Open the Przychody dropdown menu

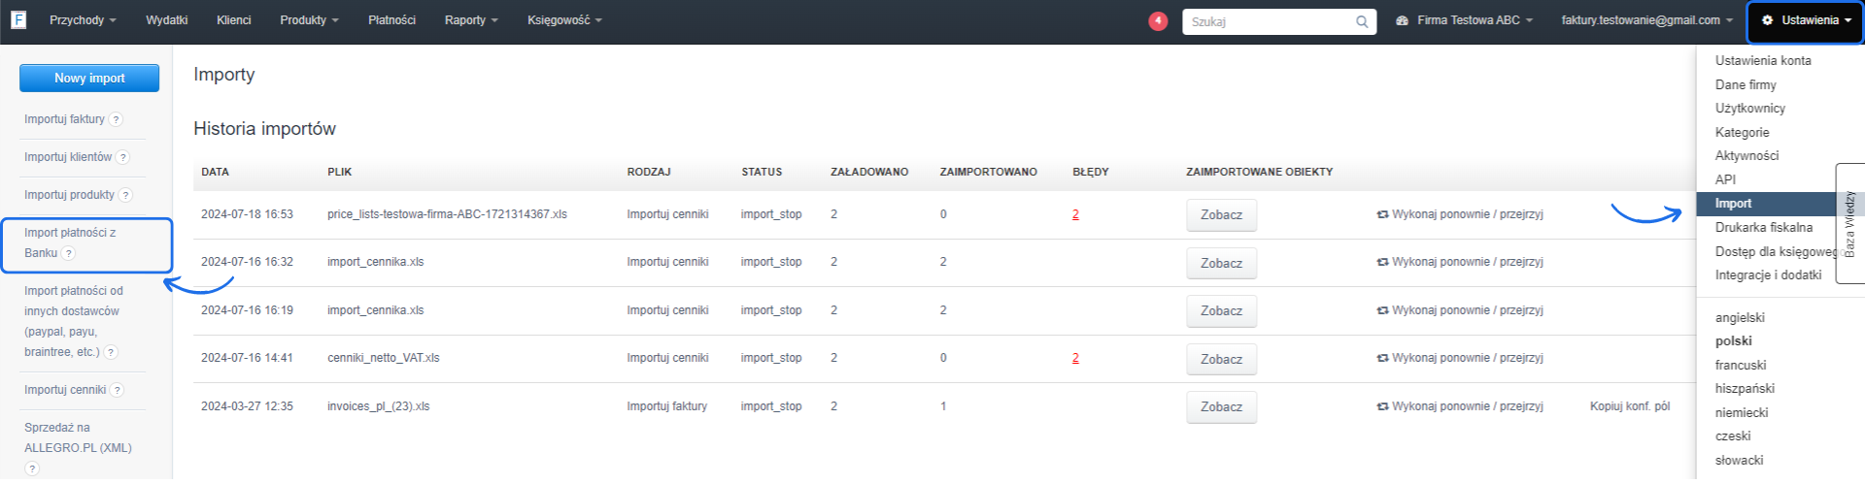(x=83, y=20)
